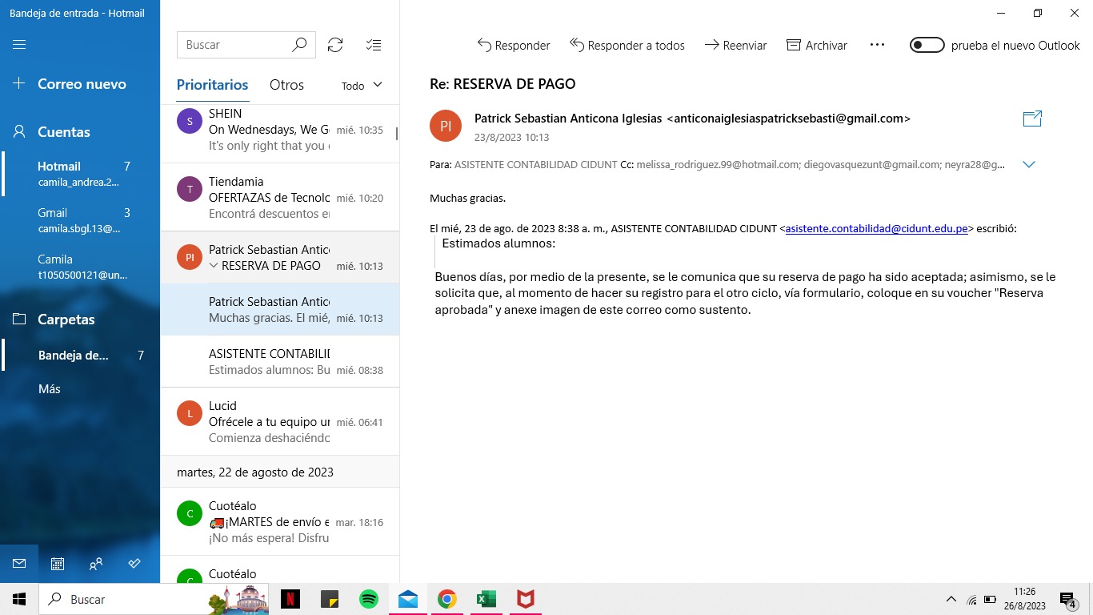Collapse the hamburger navigation menu
The height and width of the screenshot is (615, 1093).
click(x=19, y=45)
